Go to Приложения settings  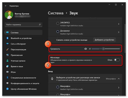click(x=23, y=55)
